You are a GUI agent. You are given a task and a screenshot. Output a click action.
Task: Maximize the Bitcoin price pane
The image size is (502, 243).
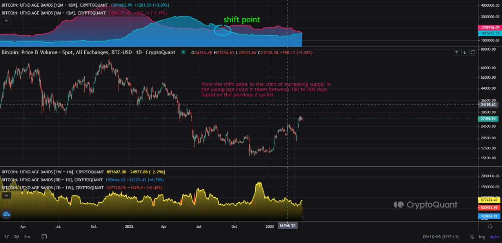click(473, 52)
